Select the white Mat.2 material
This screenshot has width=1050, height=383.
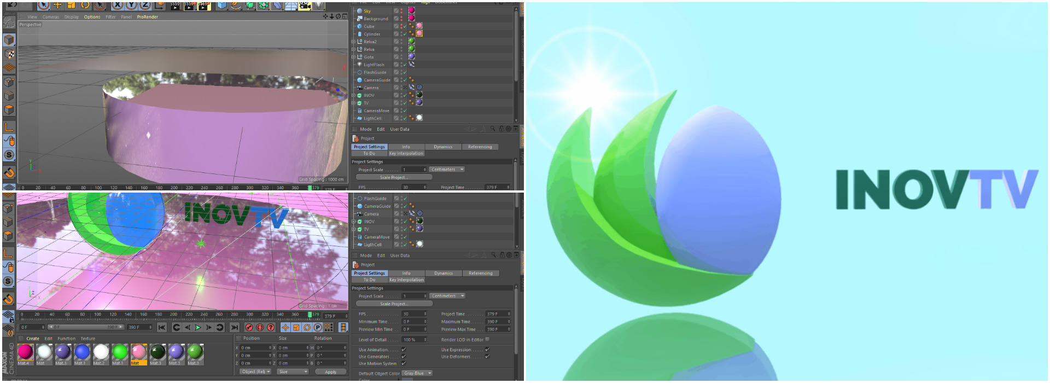coord(101,355)
